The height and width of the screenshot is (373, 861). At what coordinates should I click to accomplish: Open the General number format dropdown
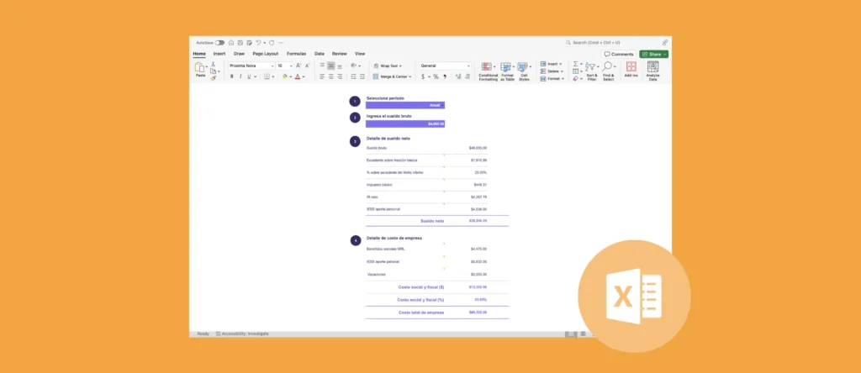pyautogui.click(x=446, y=66)
